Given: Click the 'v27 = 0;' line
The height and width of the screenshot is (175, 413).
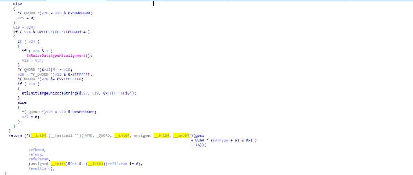Looking at the screenshot, I should [31, 117].
